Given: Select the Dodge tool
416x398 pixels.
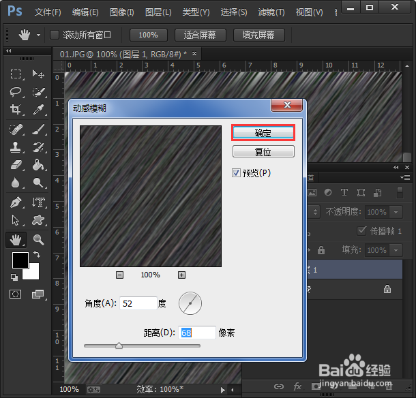Looking at the screenshot, I should click(38, 183).
